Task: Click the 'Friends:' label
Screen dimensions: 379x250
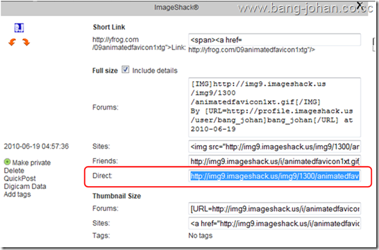Action: [x=105, y=161]
